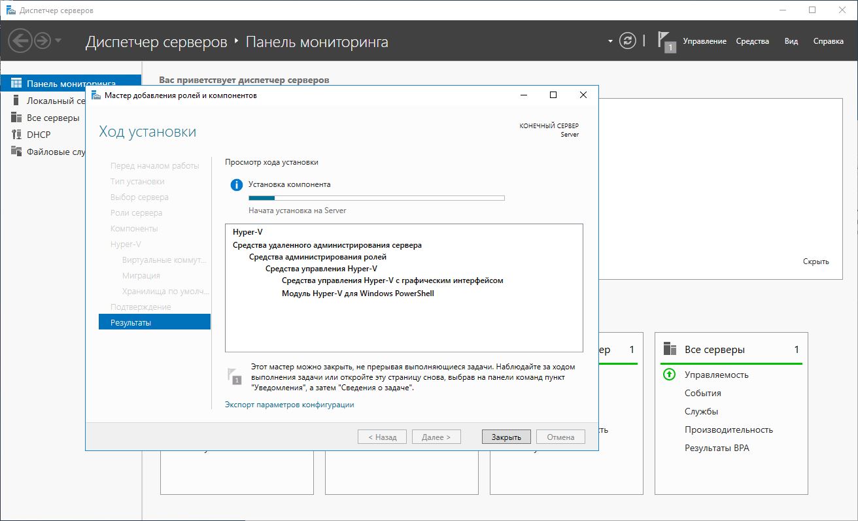The width and height of the screenshot is (858, 521).
Task: Click the installation progress bar
Action: click(x=376, y=197)
